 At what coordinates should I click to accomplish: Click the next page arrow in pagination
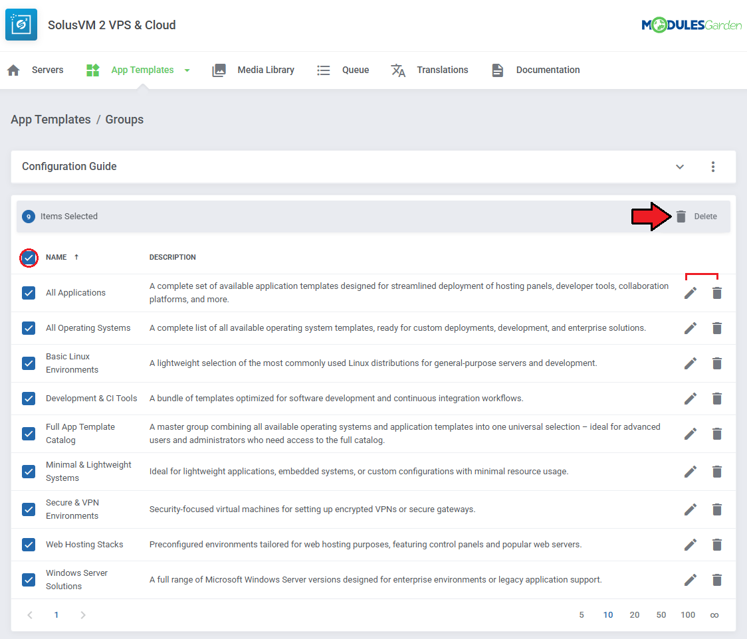coord(83,615)
